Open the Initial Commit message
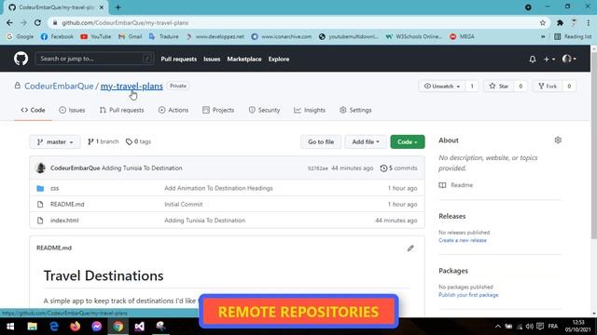The image size is (597, 335). pos(184,205)
